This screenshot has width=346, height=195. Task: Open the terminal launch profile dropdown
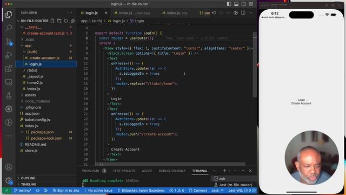(229, 171)
